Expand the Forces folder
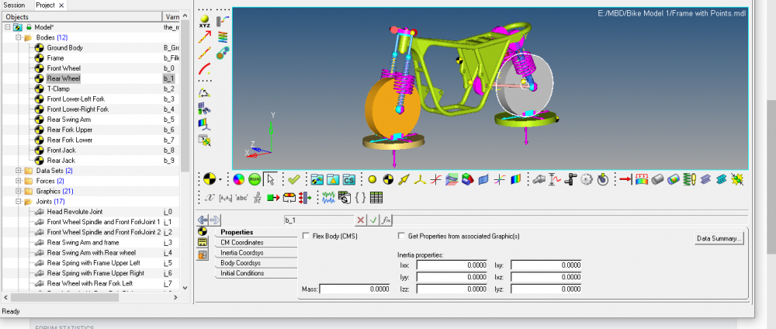 (x=19, y=181)
